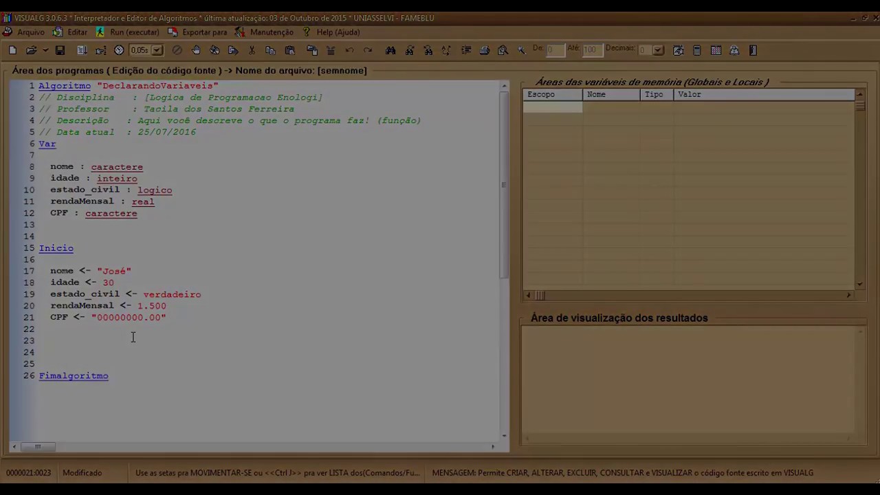Click the print preview magnifier icon
The height and width of the screenshot is (495, 880).
pos(503,50)
